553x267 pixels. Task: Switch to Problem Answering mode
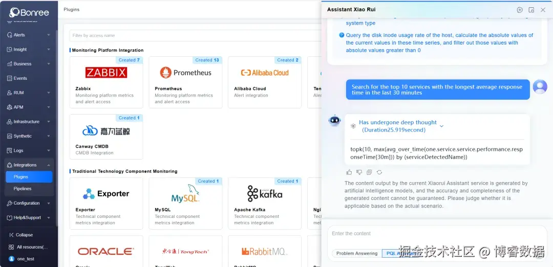click(x=357, y=253)
